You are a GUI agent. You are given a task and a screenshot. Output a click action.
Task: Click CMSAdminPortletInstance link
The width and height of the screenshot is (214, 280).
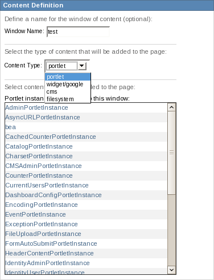pyautogui.click(x=43, y=166)
